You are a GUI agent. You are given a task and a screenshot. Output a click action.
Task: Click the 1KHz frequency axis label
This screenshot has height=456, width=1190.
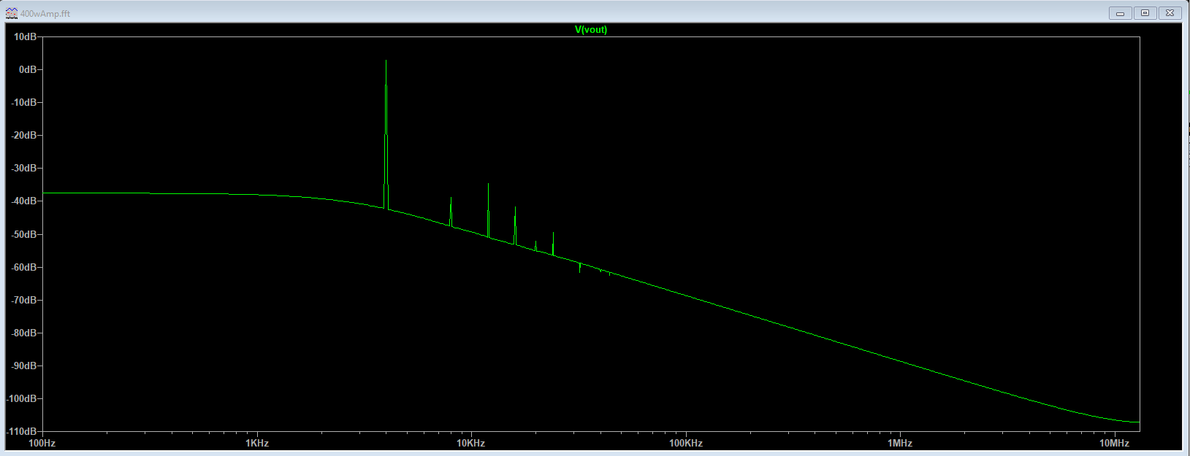pyautogui.click(x=257, y=443)
